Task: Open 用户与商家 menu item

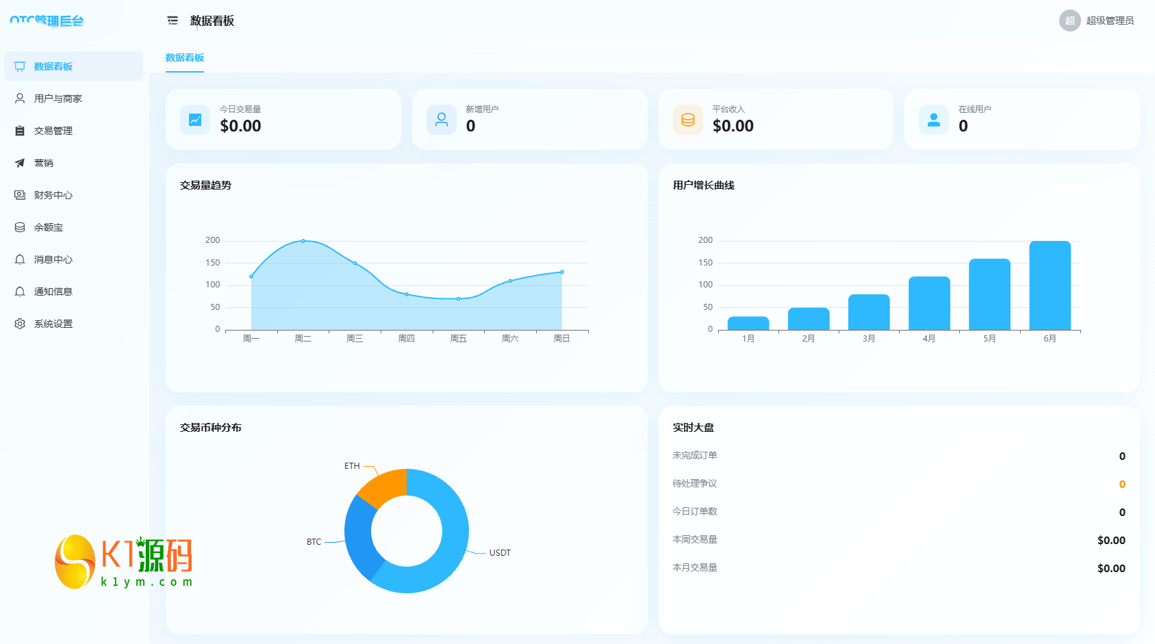Action: pyautogui.click(x=74, y=99)
